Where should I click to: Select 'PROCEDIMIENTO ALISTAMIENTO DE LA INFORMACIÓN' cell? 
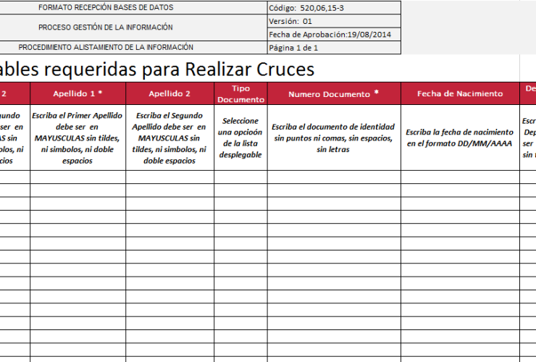[x=133, y=48]
